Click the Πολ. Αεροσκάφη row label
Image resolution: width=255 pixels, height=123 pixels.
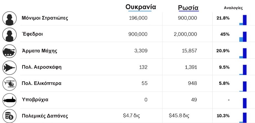point(42,67)
